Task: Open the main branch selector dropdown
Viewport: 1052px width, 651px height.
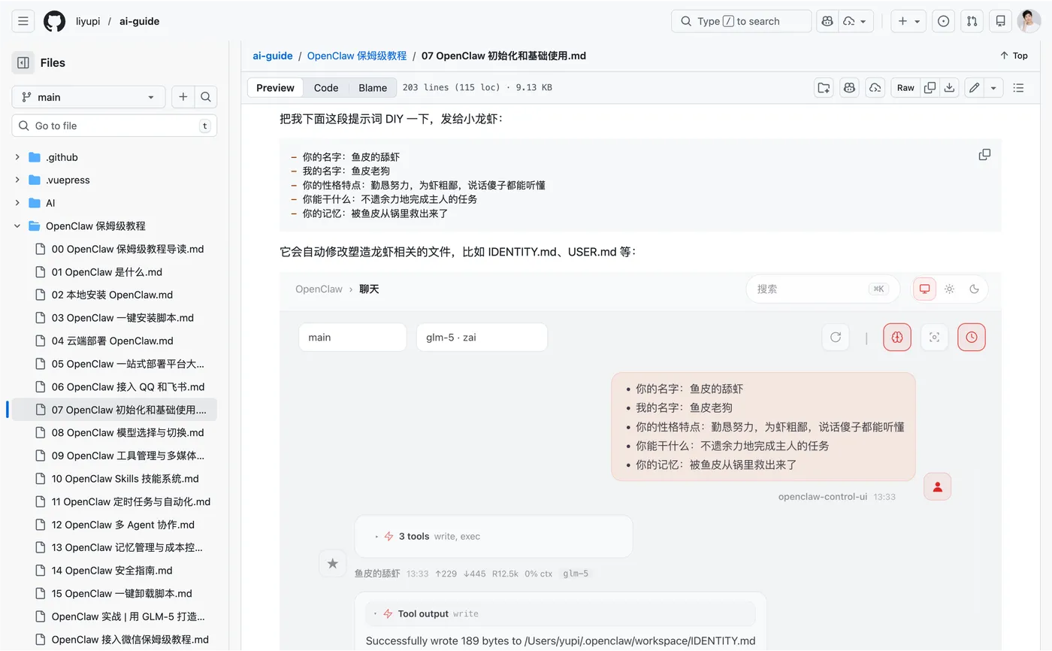Action: [89, 97]
